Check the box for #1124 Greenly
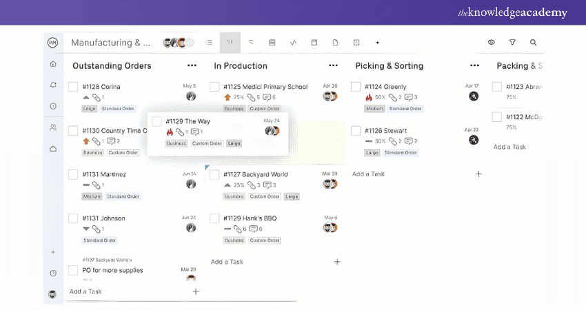The width and height of the screenshot is (586, 310). 356,87
